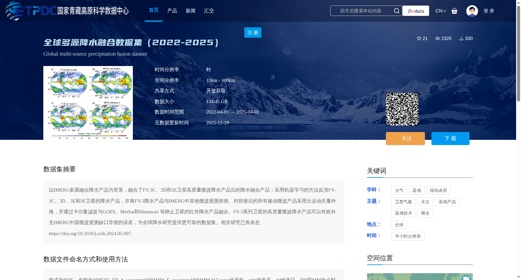Select the 陆地表层 keyword tag
Viewport: 521px width, 280px height.
(x=438, y=191)
